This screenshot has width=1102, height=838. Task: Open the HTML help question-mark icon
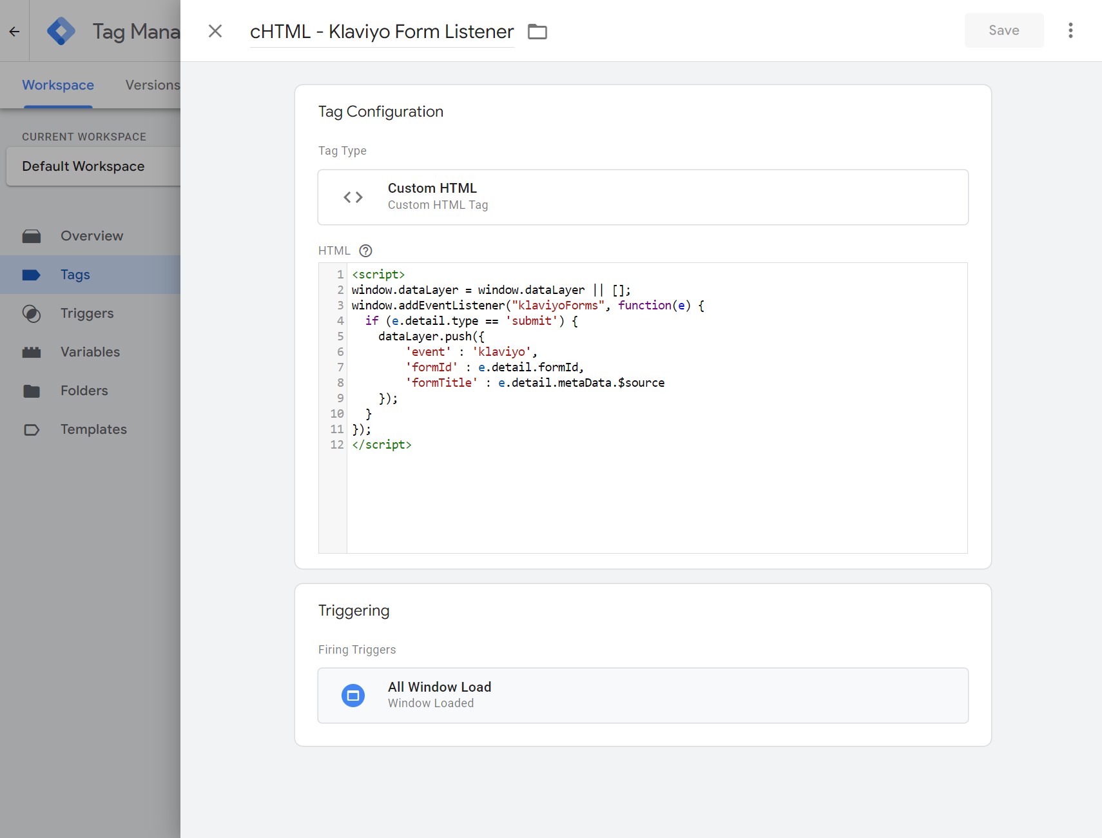[366, 251]
